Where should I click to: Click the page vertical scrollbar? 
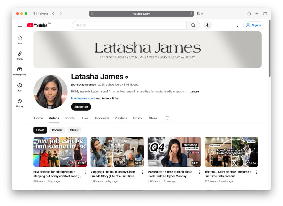tap(269, 48)
